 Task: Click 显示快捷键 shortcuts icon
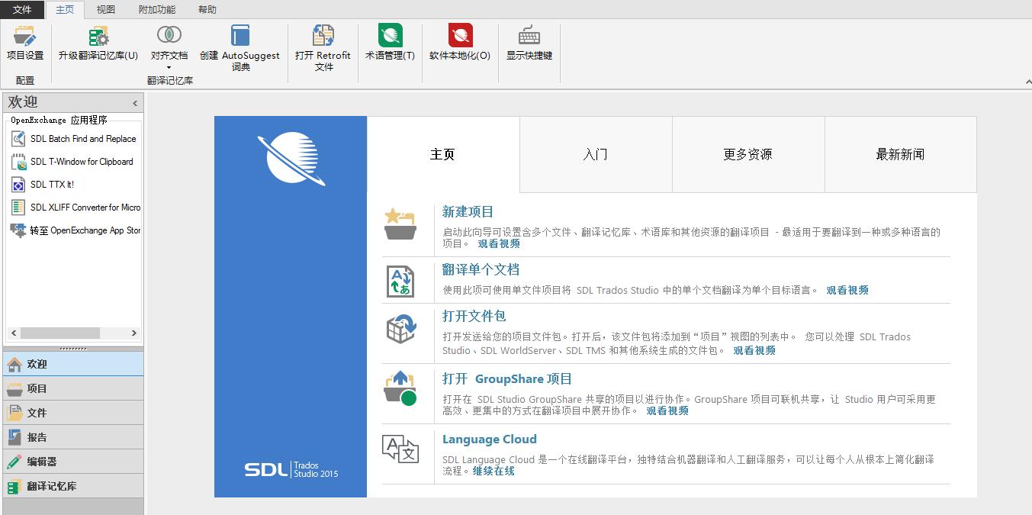click(528, 44)
